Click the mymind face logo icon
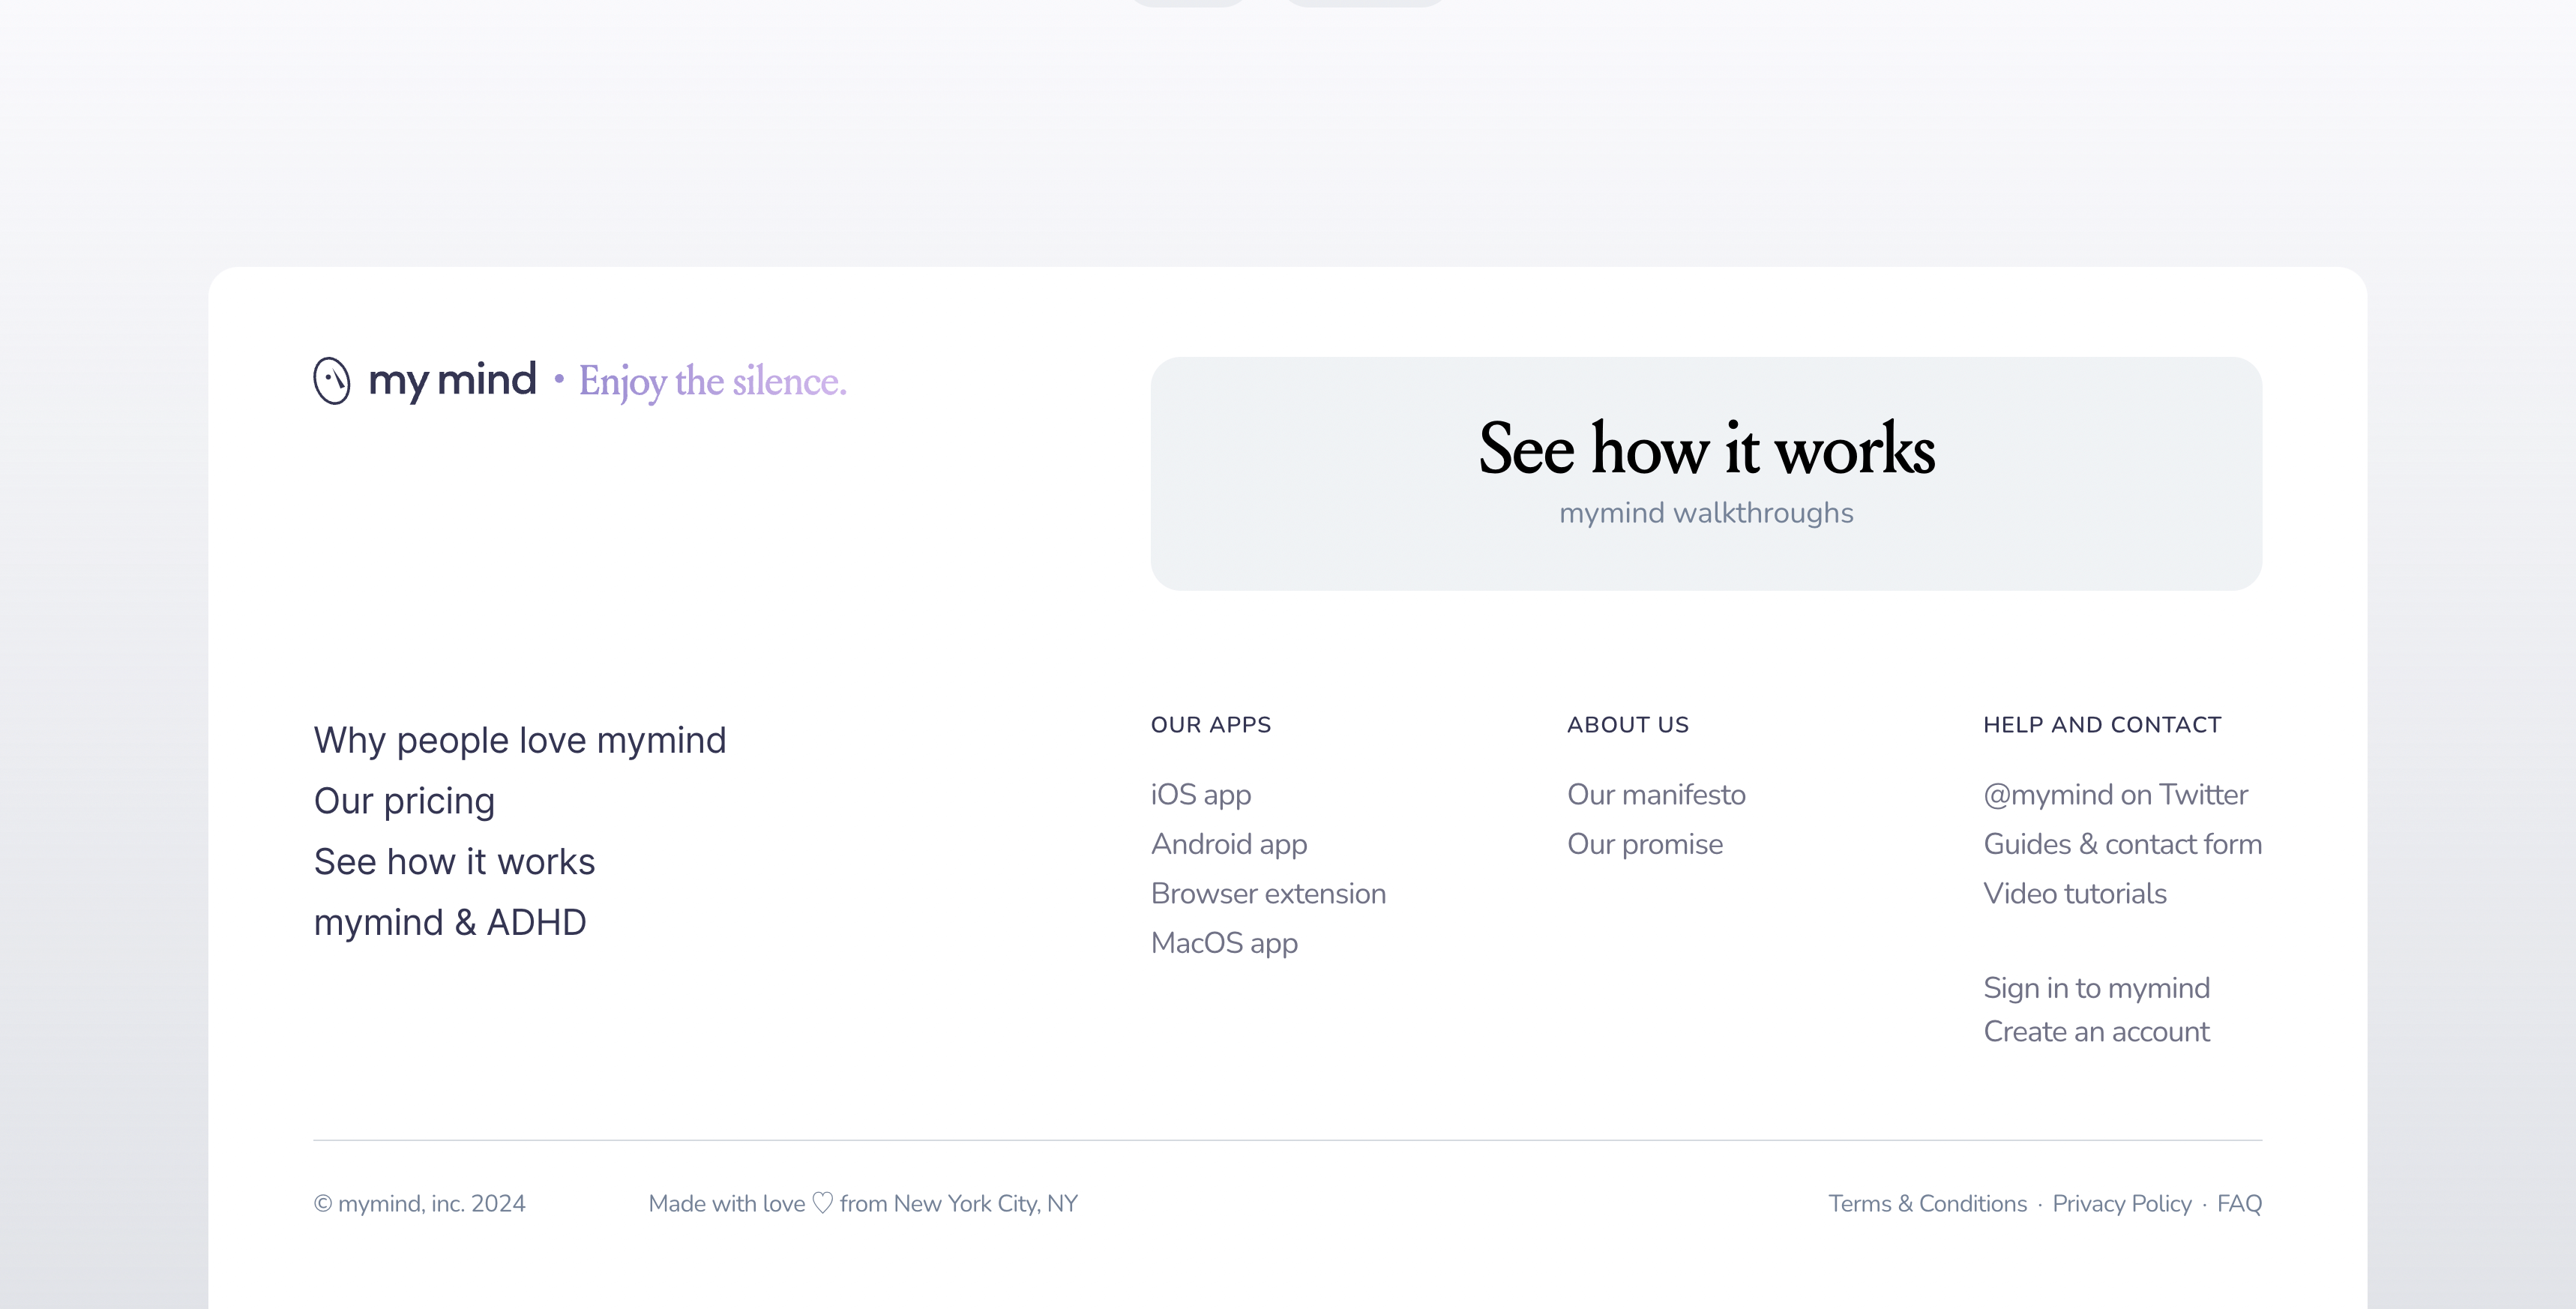Screen dimensions: 2576x1309 click(x=332, y=381)
